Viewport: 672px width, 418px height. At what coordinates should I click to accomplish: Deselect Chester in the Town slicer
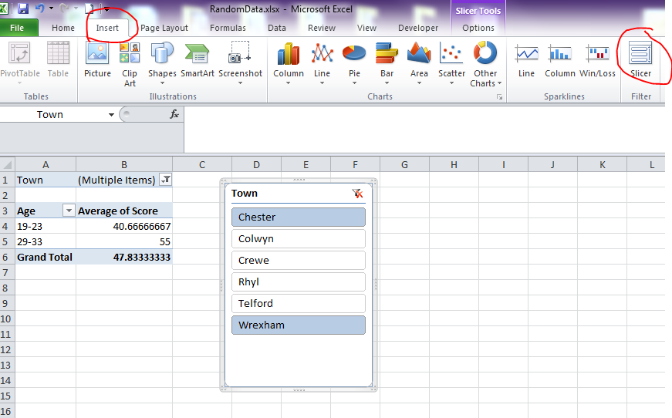298,217
